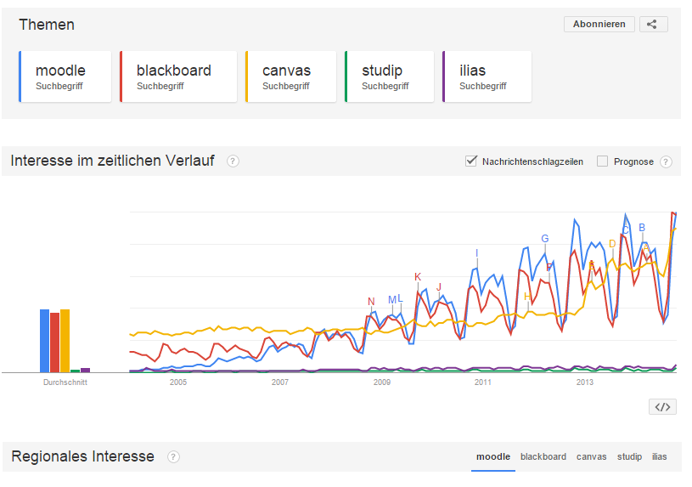Uncheck the Nachrichtenschlagzeilen checkbox
This screenshot has width=692, height=487.
click(x=471, y=161)
